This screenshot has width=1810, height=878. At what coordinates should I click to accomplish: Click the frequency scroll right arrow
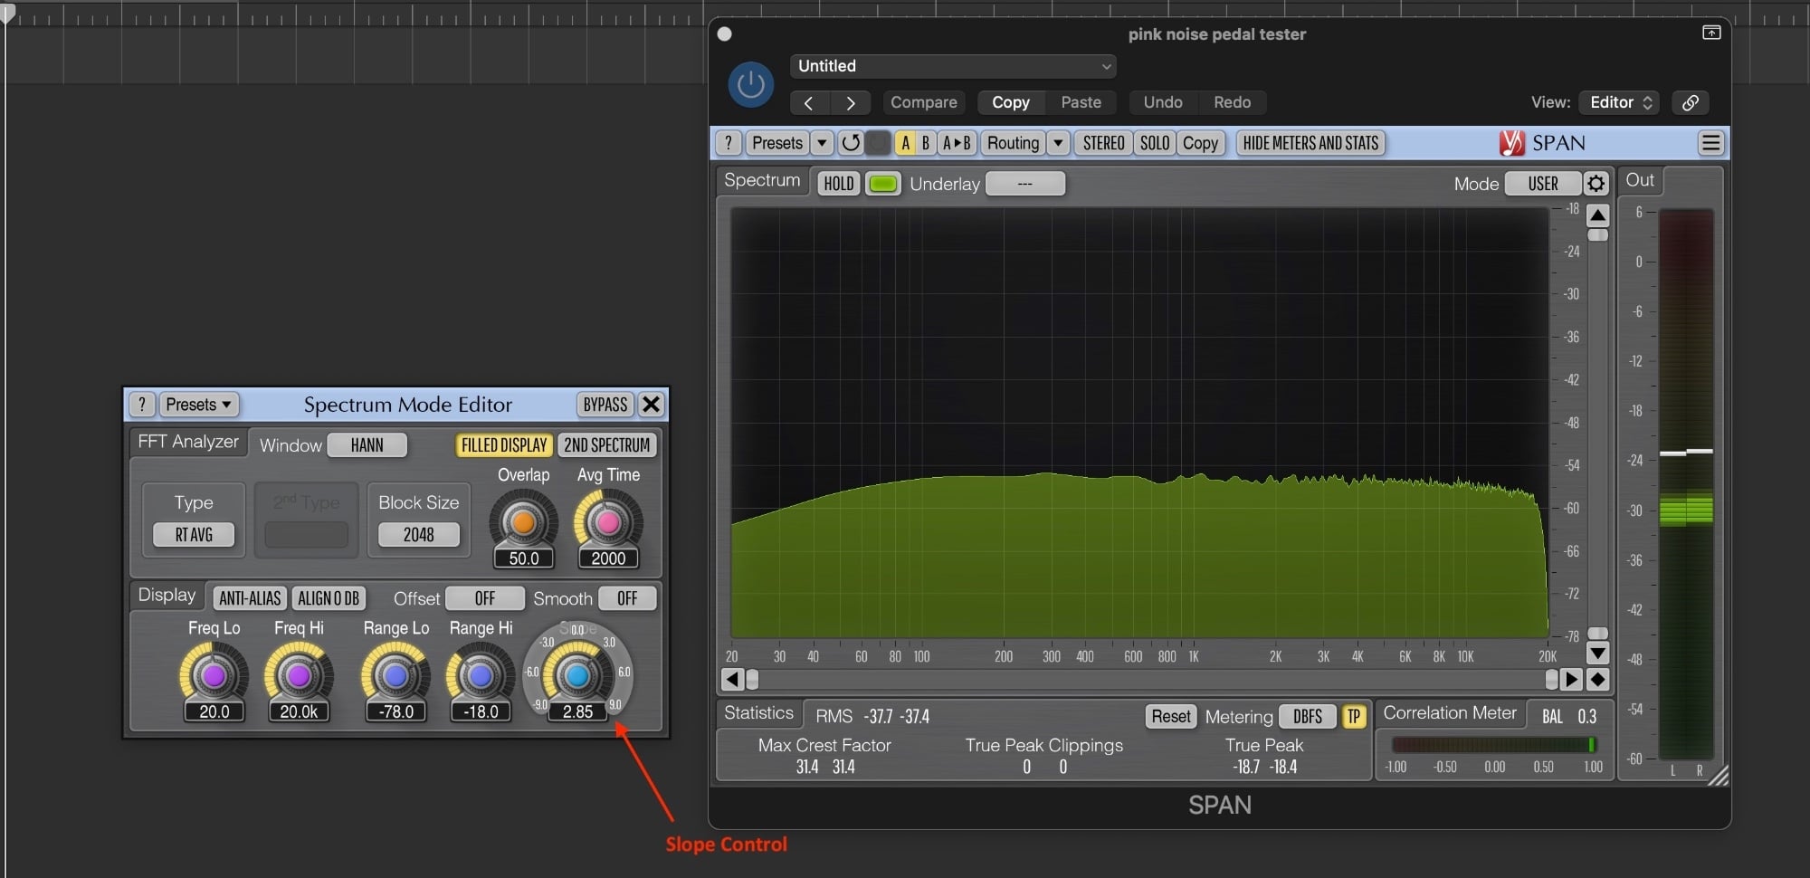tap(1571, 679)
